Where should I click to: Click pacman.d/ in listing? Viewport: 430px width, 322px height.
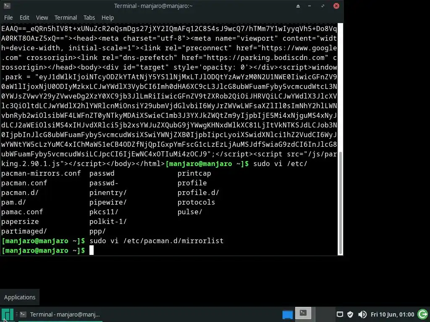[20, 192]
